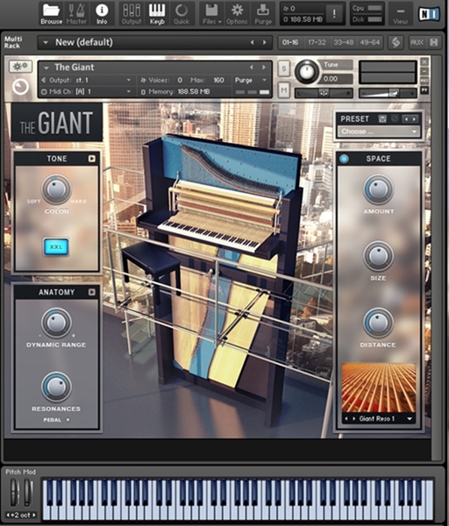
Task: Click the RESONANCES knob
Action: (x=56, y=387)
